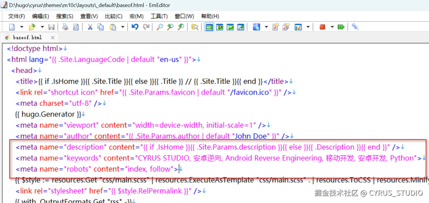Close the baseof.html tab
Image resolution: width=429 pixels, height=203 pixels.
click(53, 37)
